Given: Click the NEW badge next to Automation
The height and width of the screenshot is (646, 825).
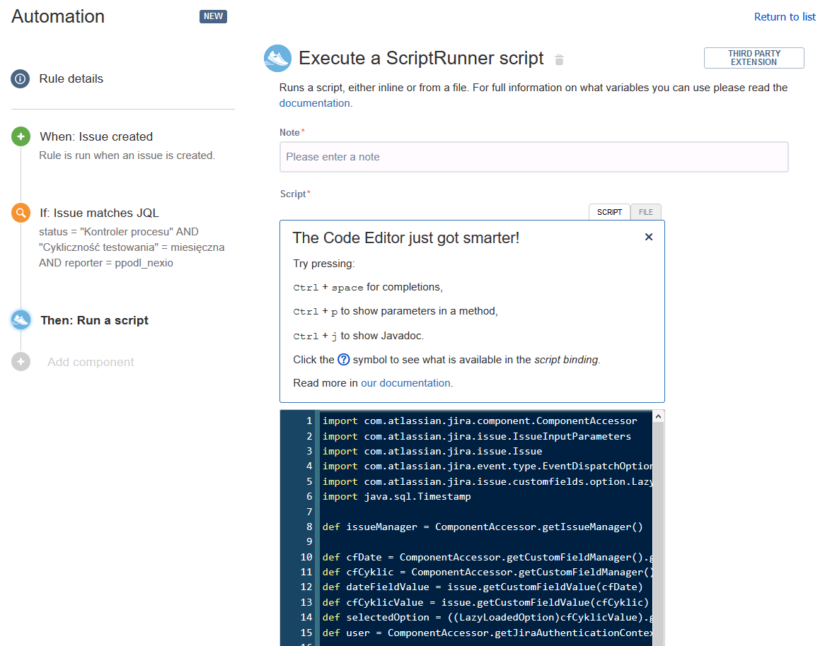Looking at the screenshot, I should (x=213, y=16).
